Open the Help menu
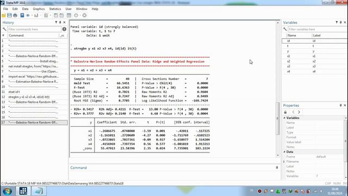 (95, 9)
